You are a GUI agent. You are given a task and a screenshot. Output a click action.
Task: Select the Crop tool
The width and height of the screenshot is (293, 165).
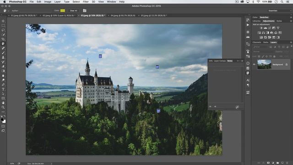[x=3, y=39]
